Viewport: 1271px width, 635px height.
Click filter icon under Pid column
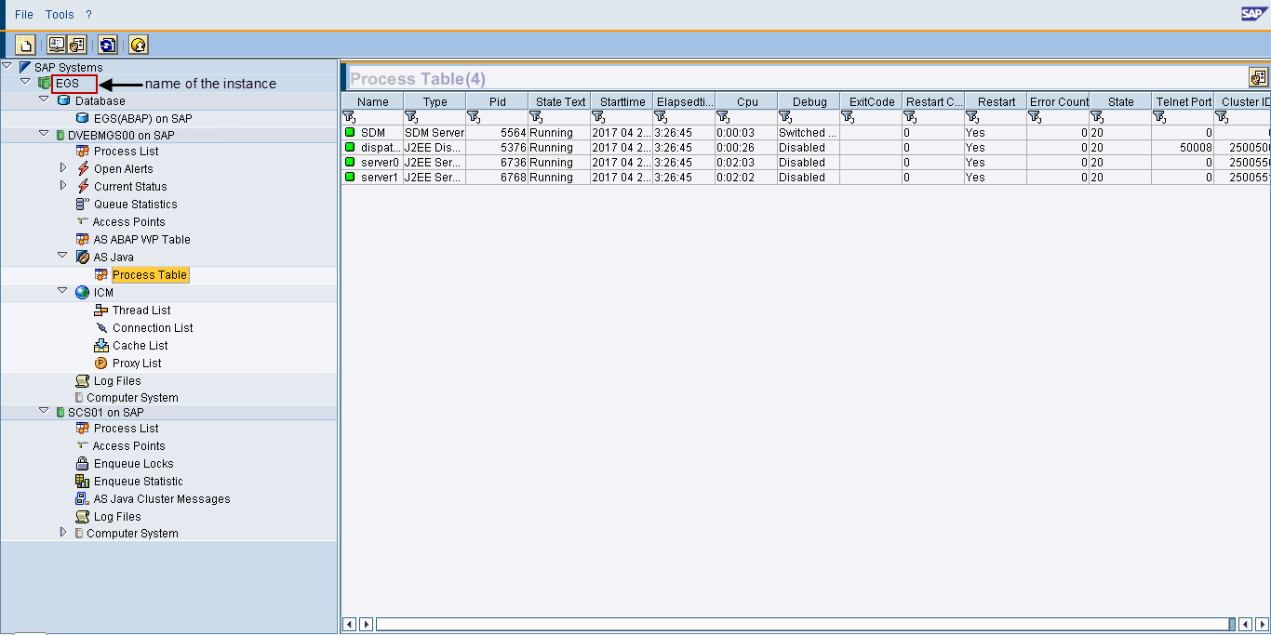[474, 117]
